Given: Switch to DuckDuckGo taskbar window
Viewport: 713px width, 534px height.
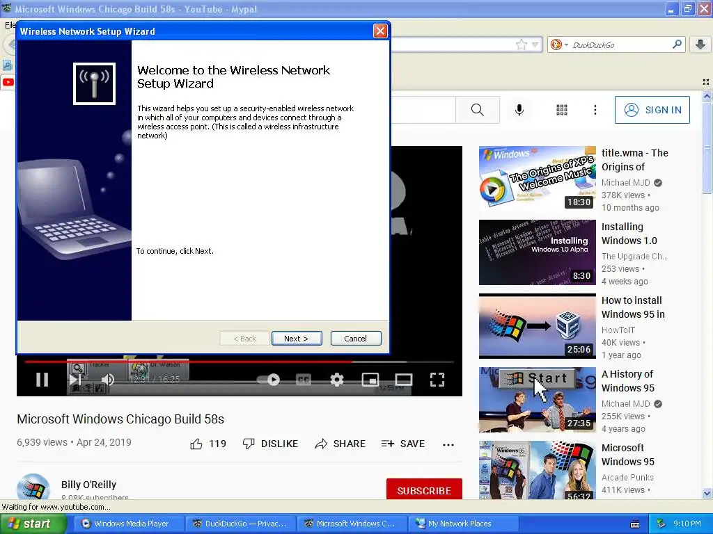Looking at the screenshot, I should click(x=240, y=524).
